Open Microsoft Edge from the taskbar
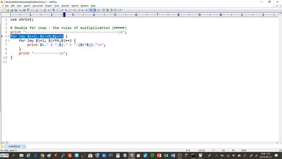The width and height of the screenshot is (282, 159). click(35, 155)
